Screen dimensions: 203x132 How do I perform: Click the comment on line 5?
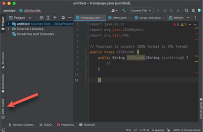point(139,47)
